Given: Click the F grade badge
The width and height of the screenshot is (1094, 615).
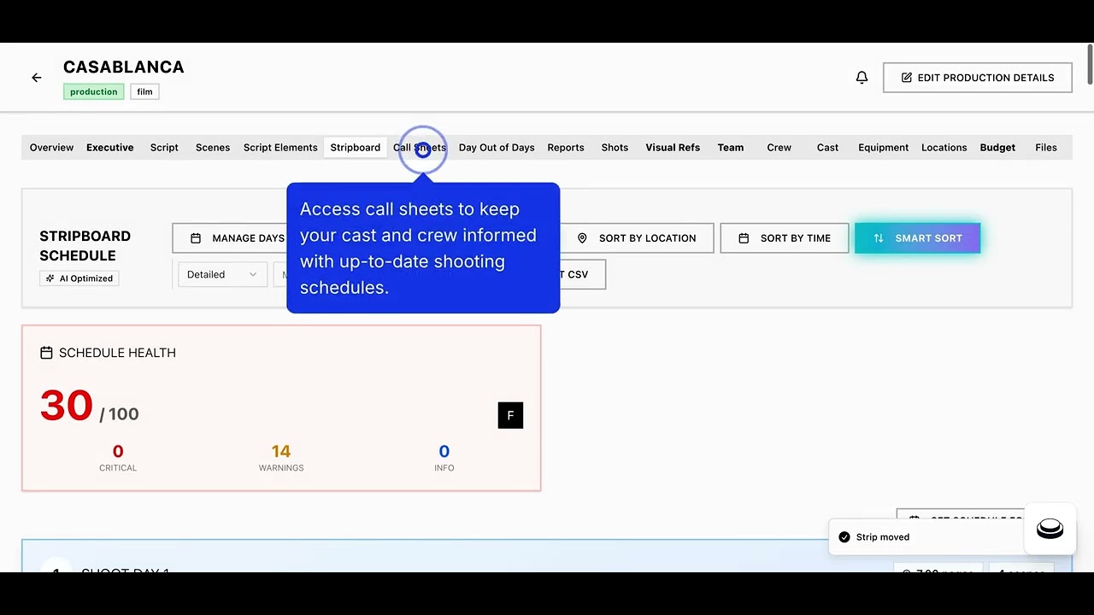Looking at the screenshot, I should tap(510, 416).
